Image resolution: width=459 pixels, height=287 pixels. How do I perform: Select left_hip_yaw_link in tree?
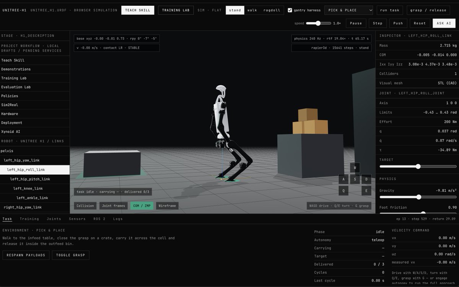point(35,160)
